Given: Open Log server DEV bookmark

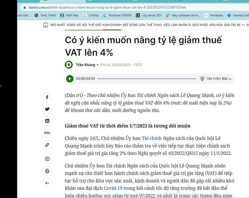Looking at the screenshot, I should 149,15.
